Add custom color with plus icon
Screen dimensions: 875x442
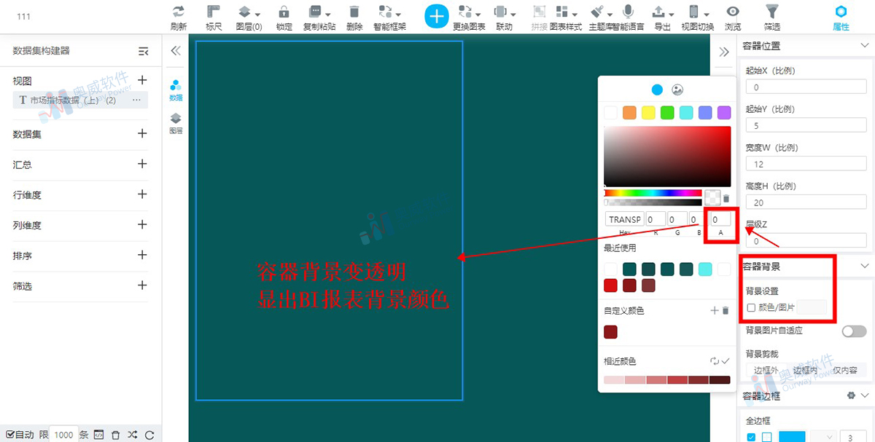pyautogui.click(x=715, y=311)
